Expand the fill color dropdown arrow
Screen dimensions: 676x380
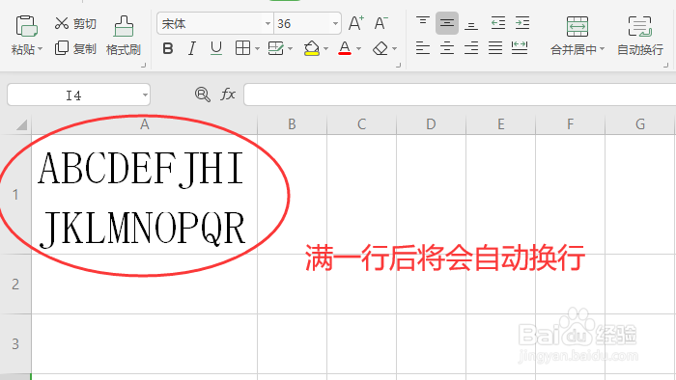[x=326, y=49]
